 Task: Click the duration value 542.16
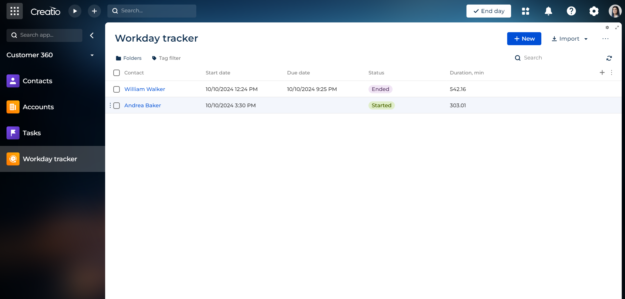[x=458, y=89]
